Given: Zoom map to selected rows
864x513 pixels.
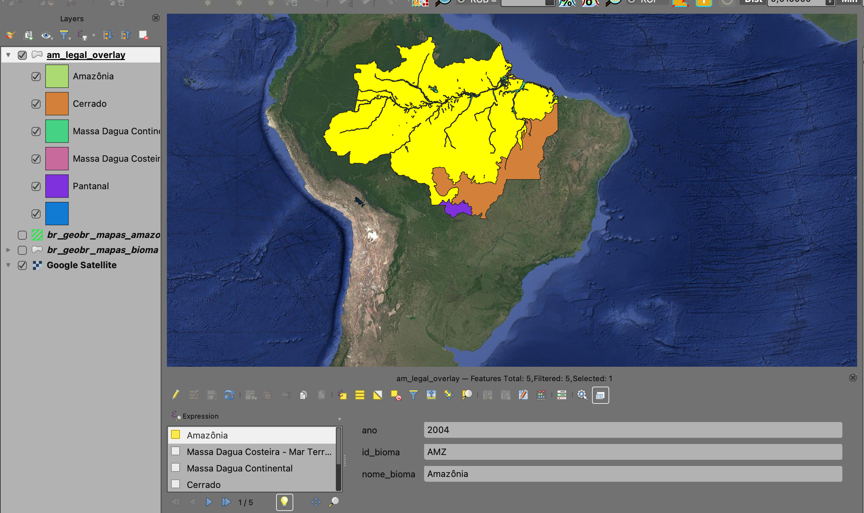Looking at the screenshot, I should (x=467, y=395).
